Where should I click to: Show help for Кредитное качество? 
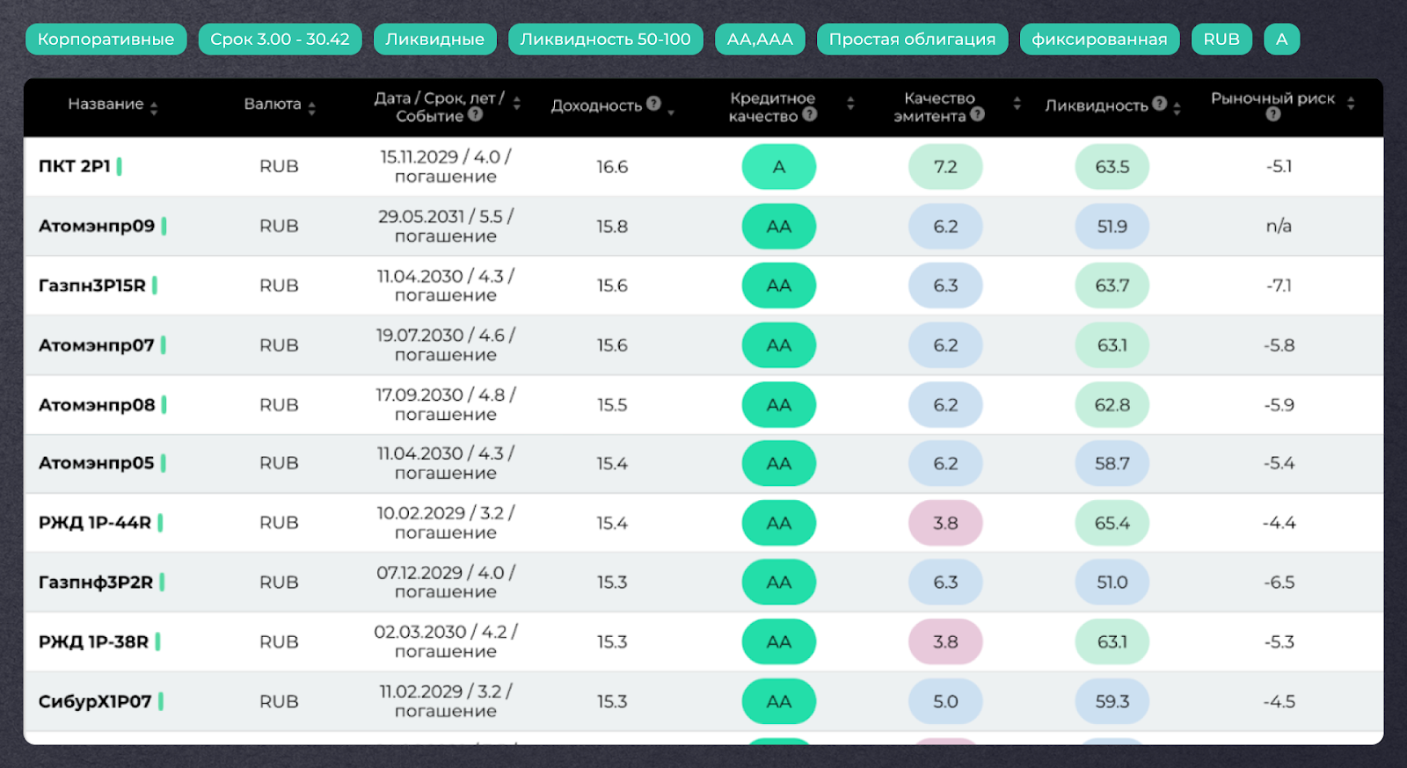click(810, 114)
